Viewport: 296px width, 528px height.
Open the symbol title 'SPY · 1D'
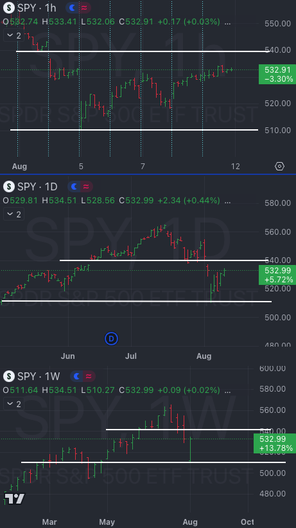point(37,187)
